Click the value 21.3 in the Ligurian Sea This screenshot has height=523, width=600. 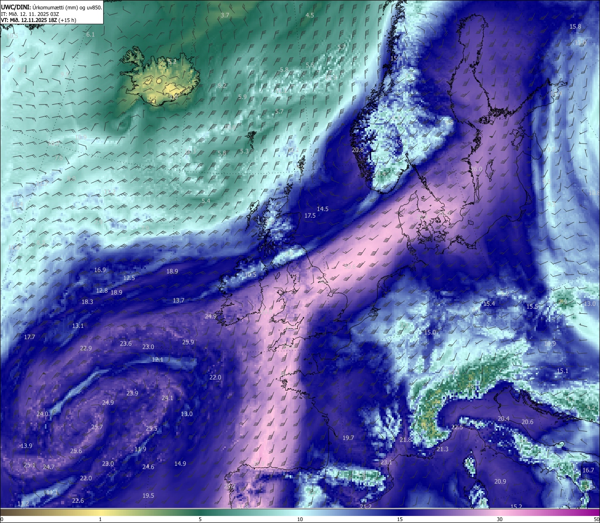click(x=442, y=449)
